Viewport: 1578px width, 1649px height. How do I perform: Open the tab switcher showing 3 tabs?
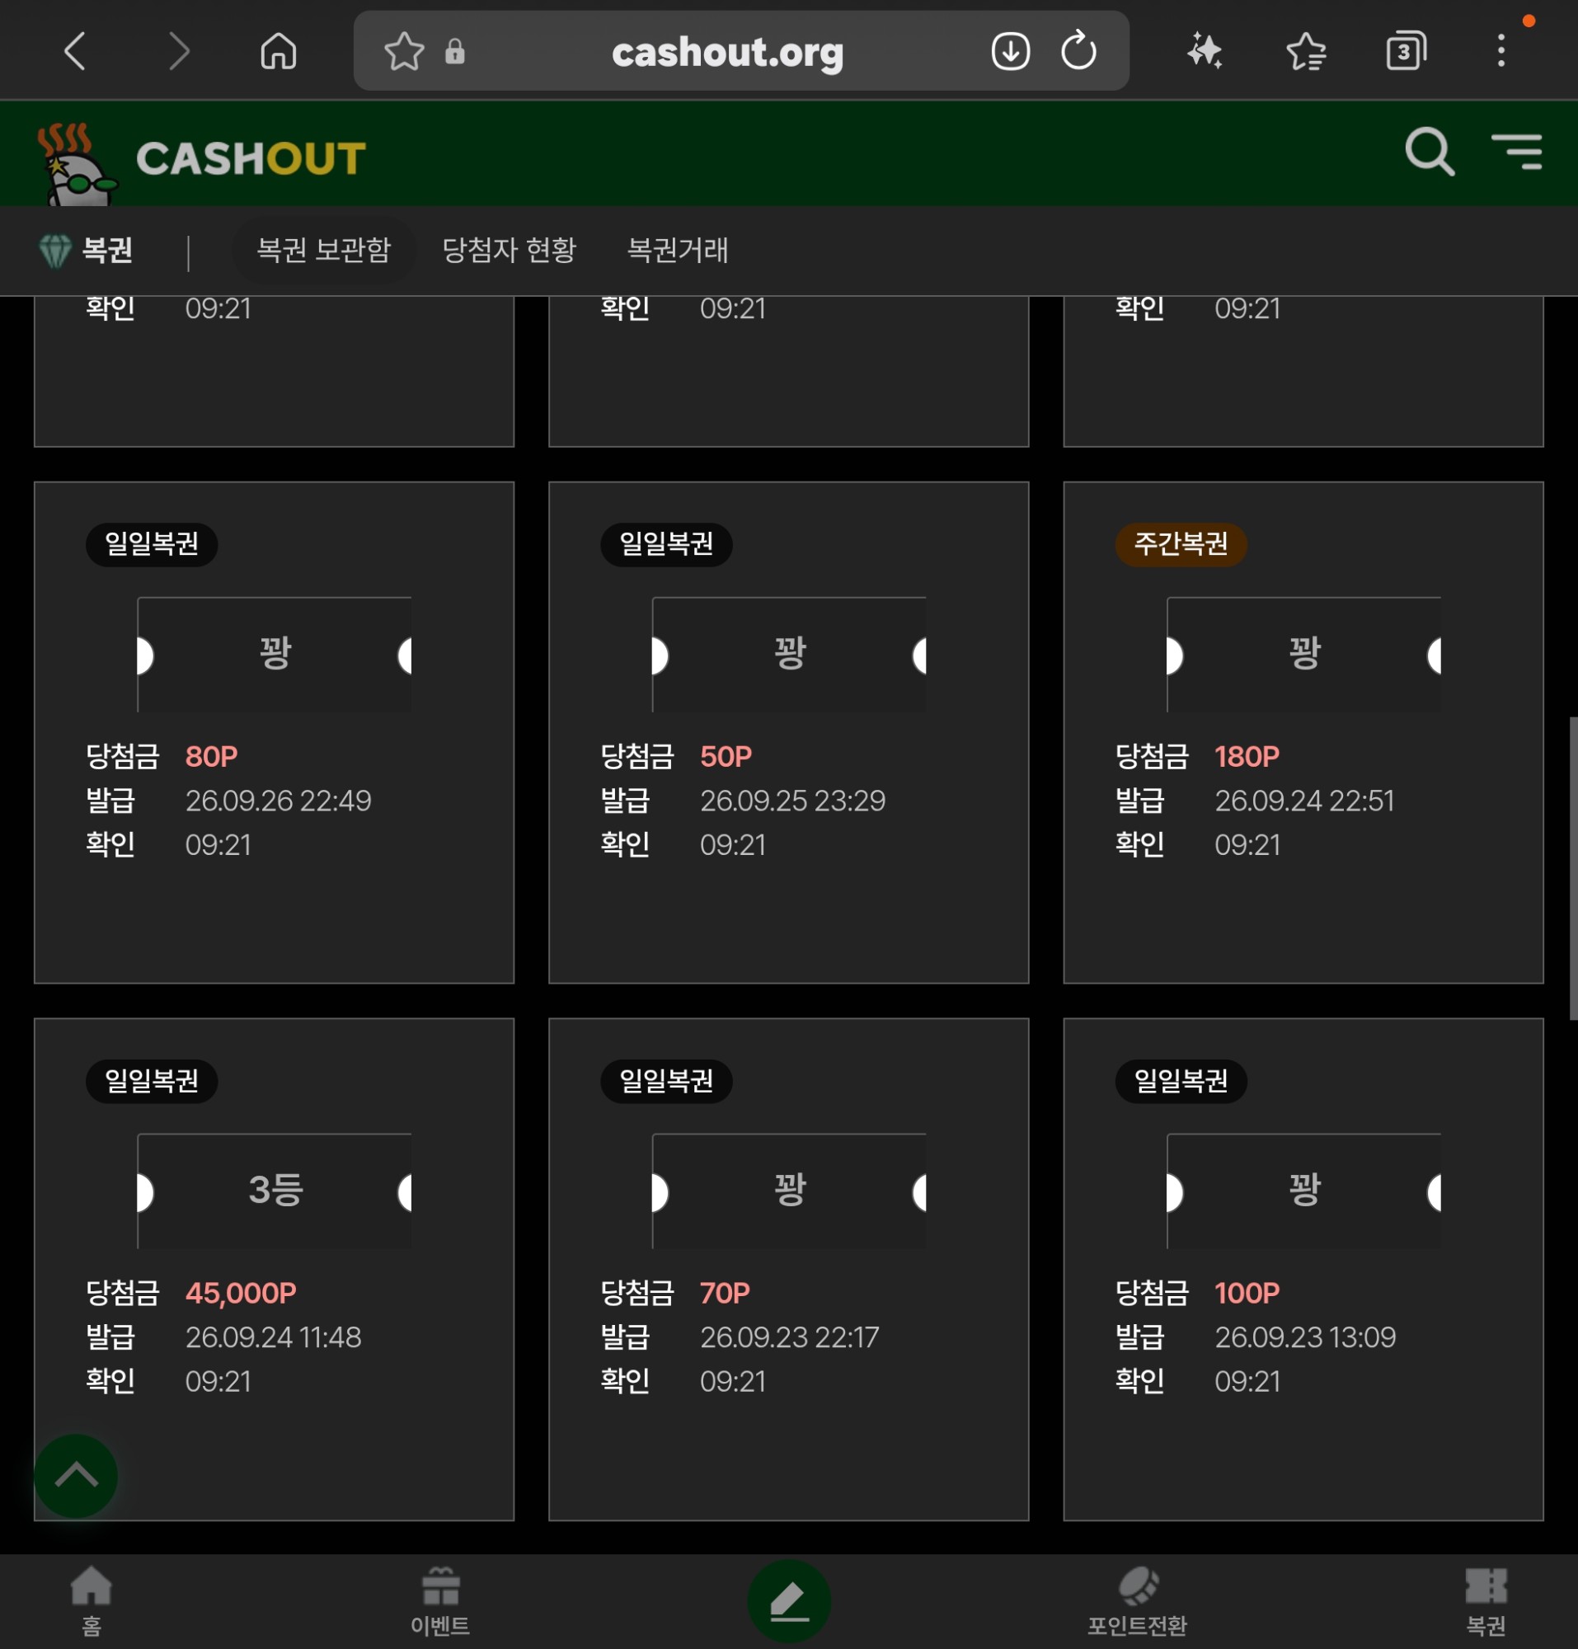click(x=1406, y=51)
